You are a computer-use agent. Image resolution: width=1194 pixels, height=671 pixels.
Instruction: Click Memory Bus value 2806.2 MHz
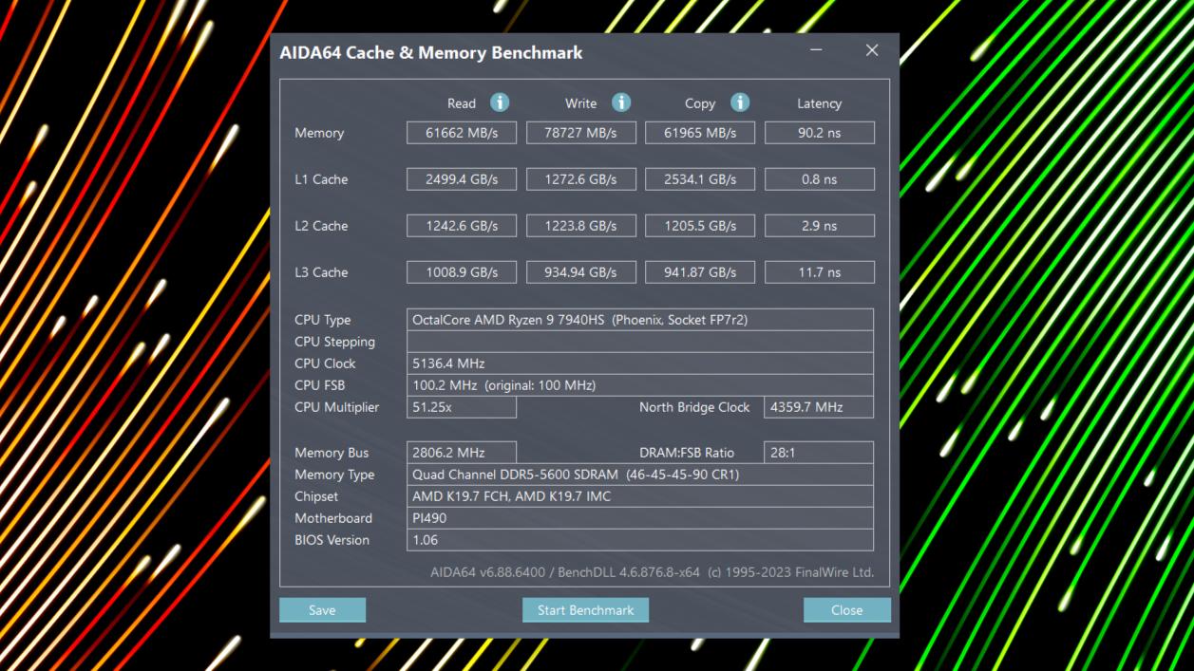[x=462, y=453]
